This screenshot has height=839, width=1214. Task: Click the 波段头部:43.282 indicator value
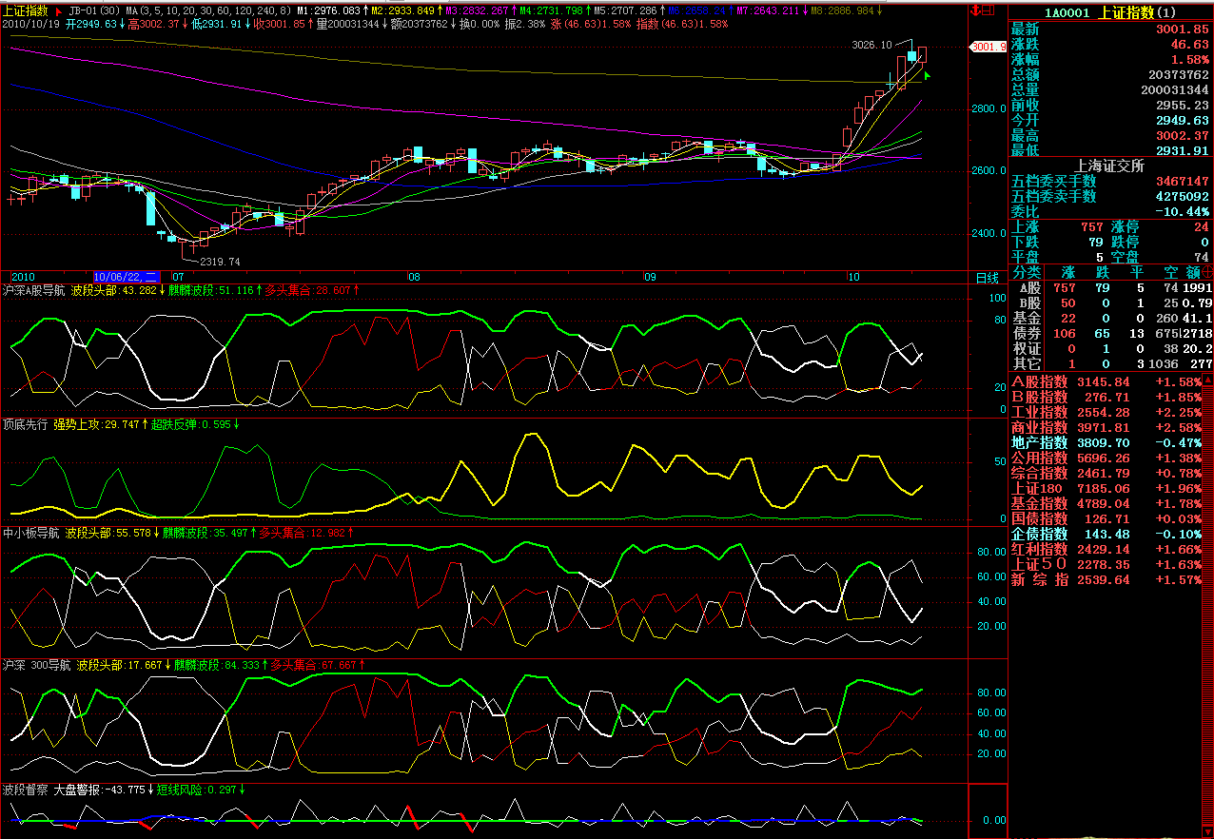click(x=111, y=291)
